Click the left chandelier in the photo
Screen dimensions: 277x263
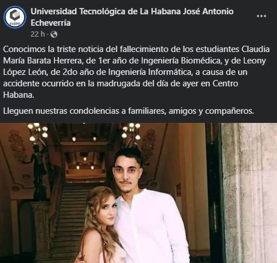38,131
